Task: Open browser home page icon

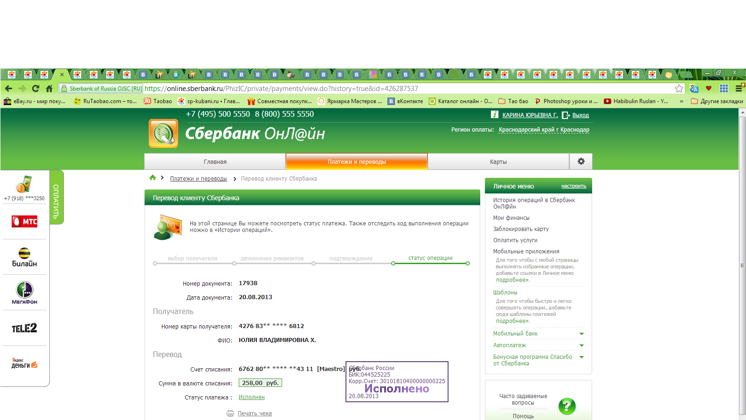Action: (x=49, y=88)
